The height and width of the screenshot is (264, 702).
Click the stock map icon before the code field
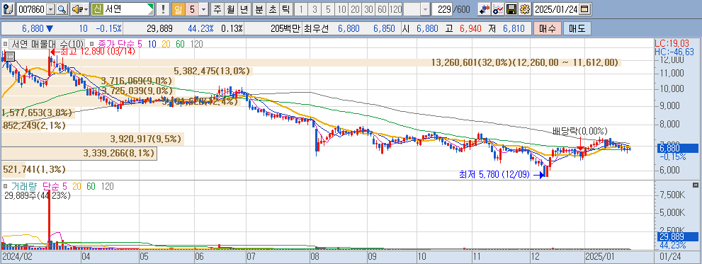coord(8,9)
